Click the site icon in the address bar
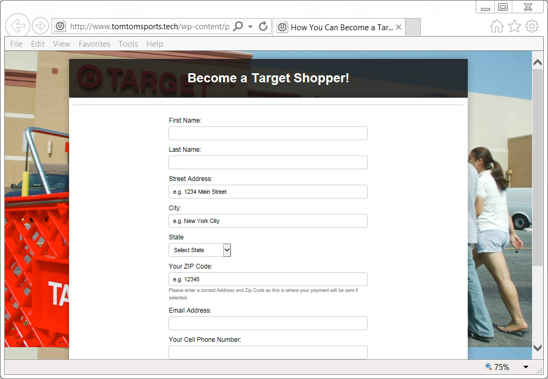Viewport: 548px width, 379px height. click(x=61, y=26)
